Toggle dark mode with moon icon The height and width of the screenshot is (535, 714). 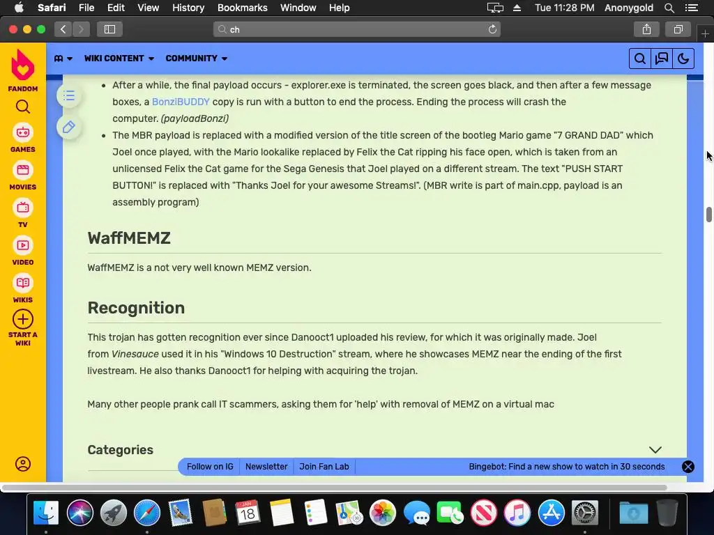683,59
